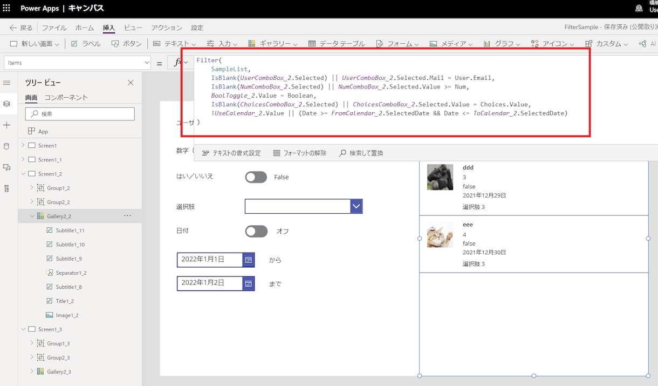Open the data cylinder icon in left rail

[x=6, y=146]
